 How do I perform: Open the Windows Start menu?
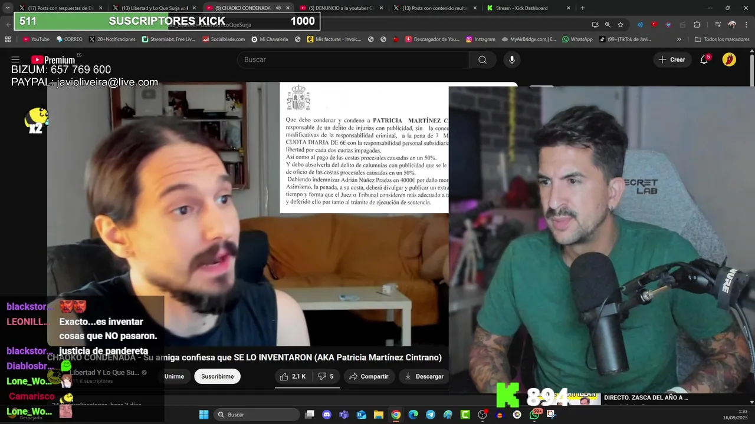(203, 415)
